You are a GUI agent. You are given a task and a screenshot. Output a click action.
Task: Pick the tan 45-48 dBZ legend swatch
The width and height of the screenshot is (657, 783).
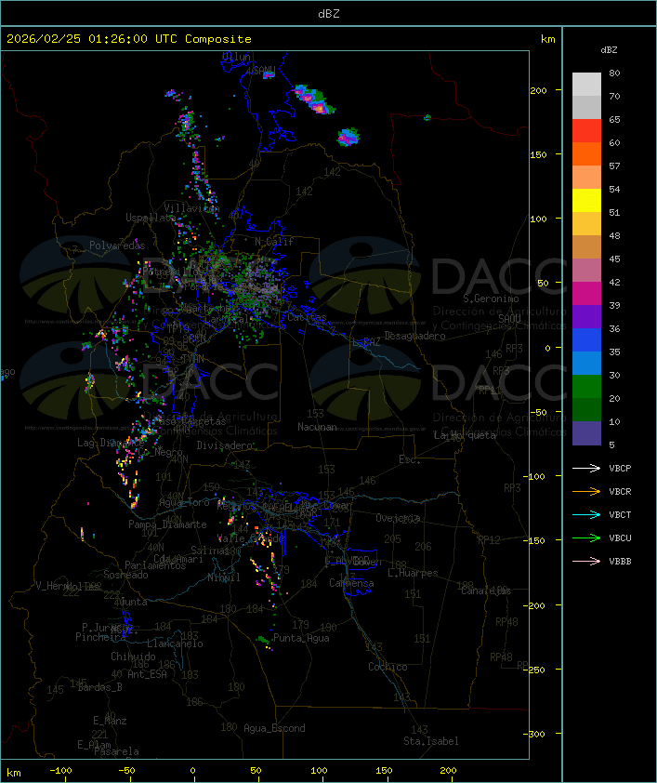pyautogui.click(x=586, y=247)
